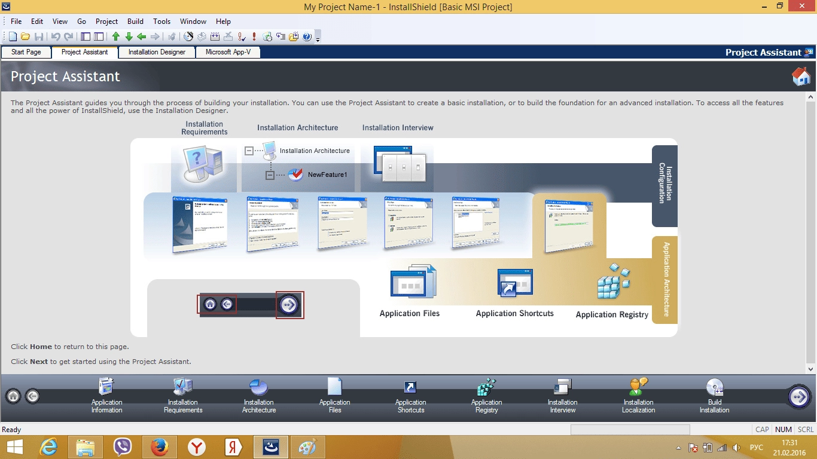
Task: Open the Edit menu
Action: (x=37, y=22)
